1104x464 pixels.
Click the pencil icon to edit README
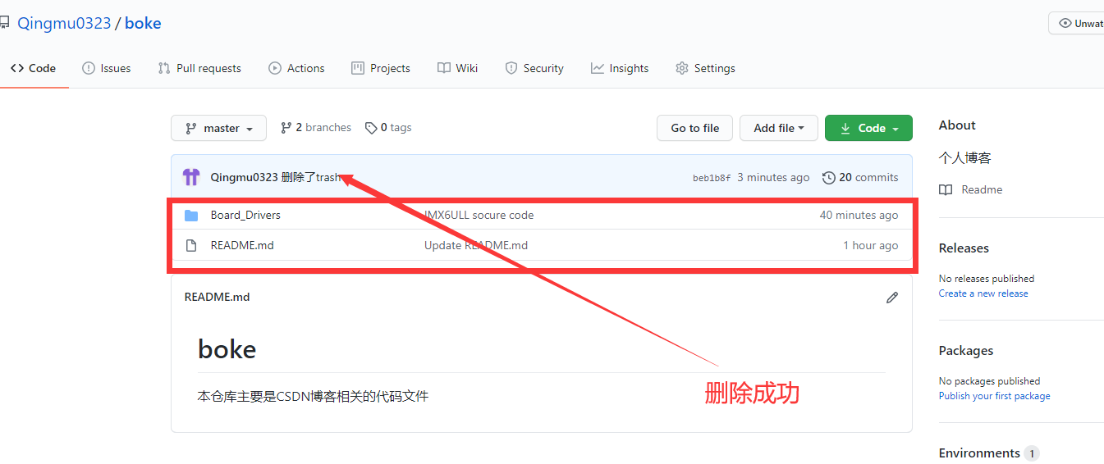pos(892,298)
